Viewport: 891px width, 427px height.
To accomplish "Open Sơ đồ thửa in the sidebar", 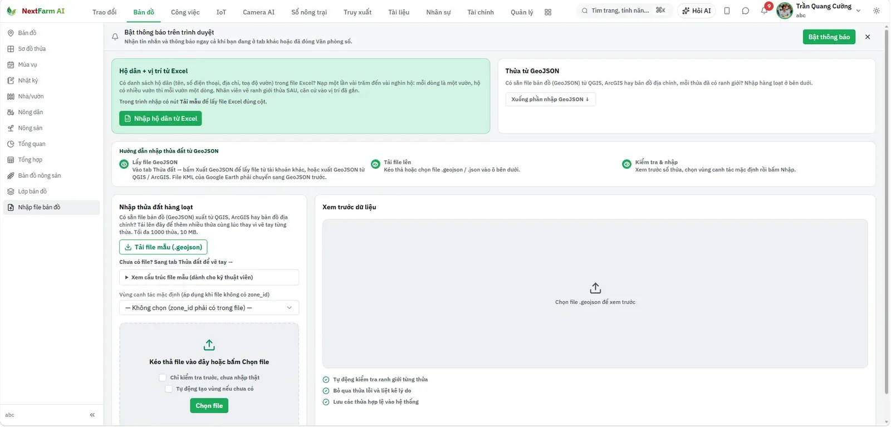I will pos(51,49).
